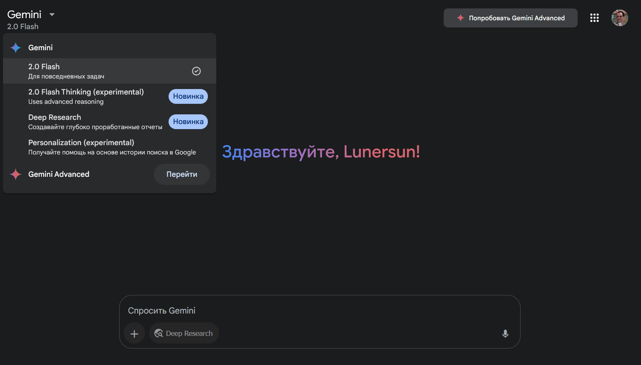Click the sparkle icon in the upgrade button

(x=461, y=18)
